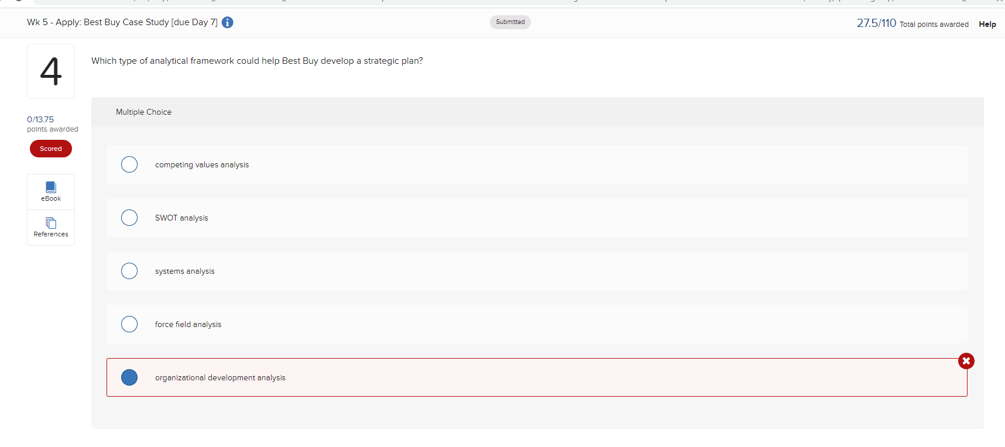Click the filled 'organizational development analysis' radio button
The image size is (1005, 447).
(129, 377)
